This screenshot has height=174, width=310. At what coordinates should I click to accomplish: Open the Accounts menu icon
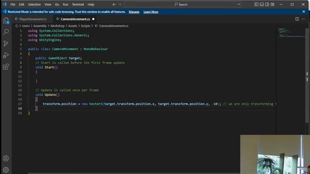(6, 158)
